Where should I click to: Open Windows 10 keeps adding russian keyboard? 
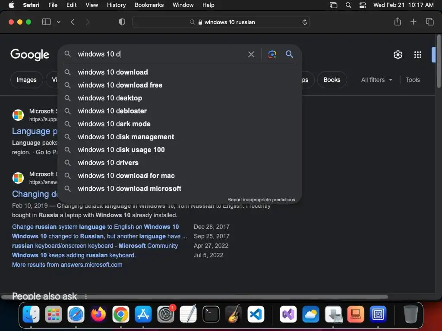click(74, 255)
